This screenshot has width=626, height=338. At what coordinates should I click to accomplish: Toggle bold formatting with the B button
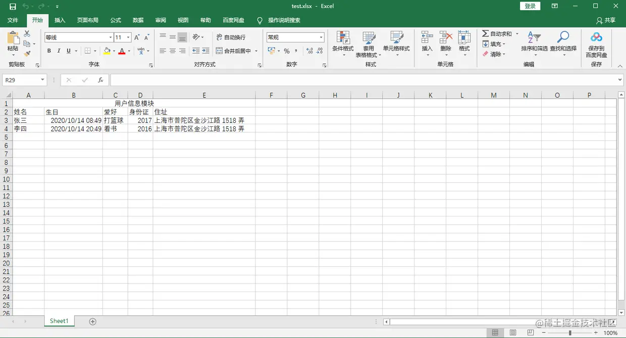(x=49, y=51)
